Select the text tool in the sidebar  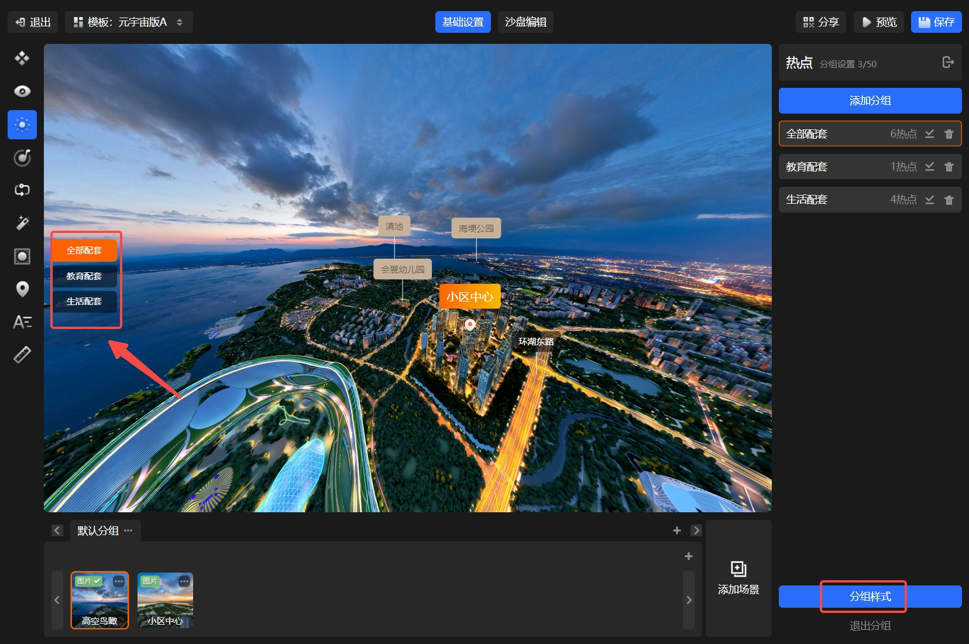click(x=22, y=322)
